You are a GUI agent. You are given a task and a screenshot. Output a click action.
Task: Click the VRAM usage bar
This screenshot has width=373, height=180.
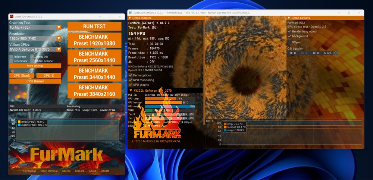coord(170,111)
